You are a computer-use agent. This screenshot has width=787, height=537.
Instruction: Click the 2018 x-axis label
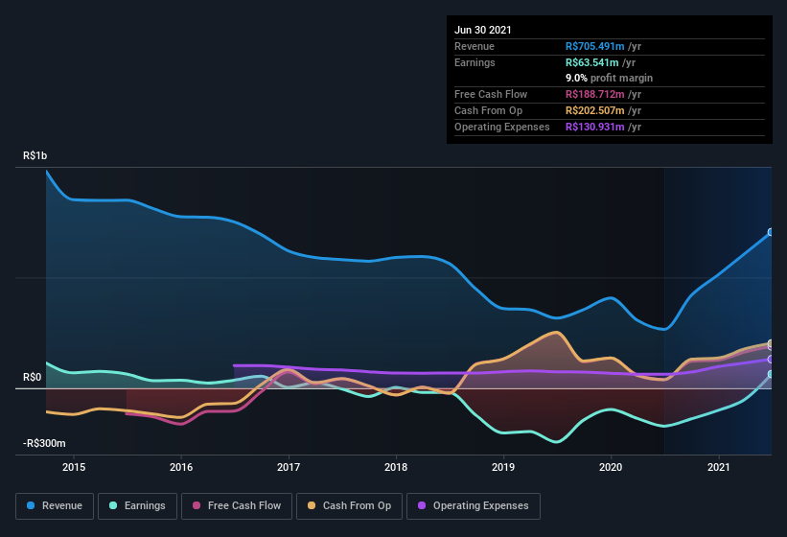[396, 467]
